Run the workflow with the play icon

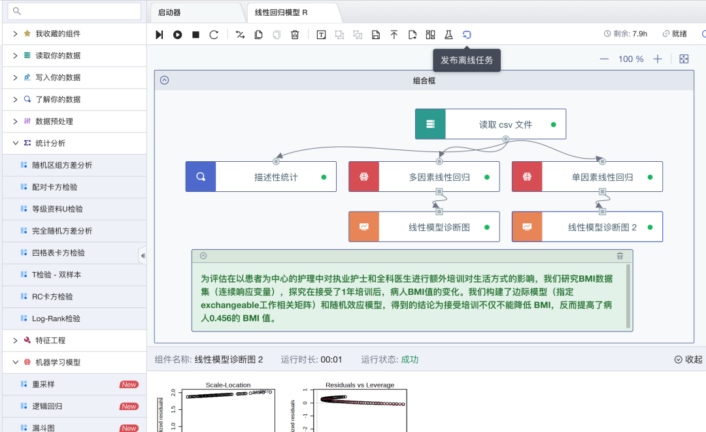point(177,34)
